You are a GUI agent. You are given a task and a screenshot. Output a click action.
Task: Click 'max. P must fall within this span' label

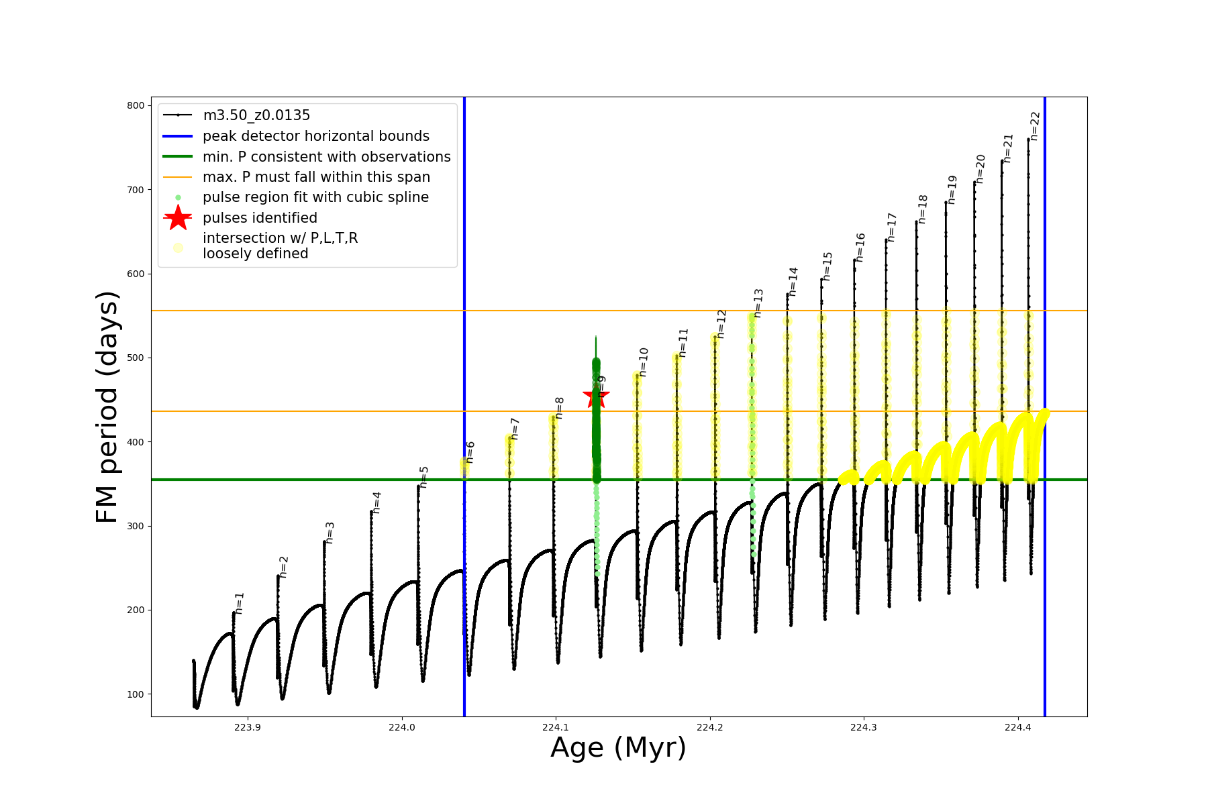[317, 177]
